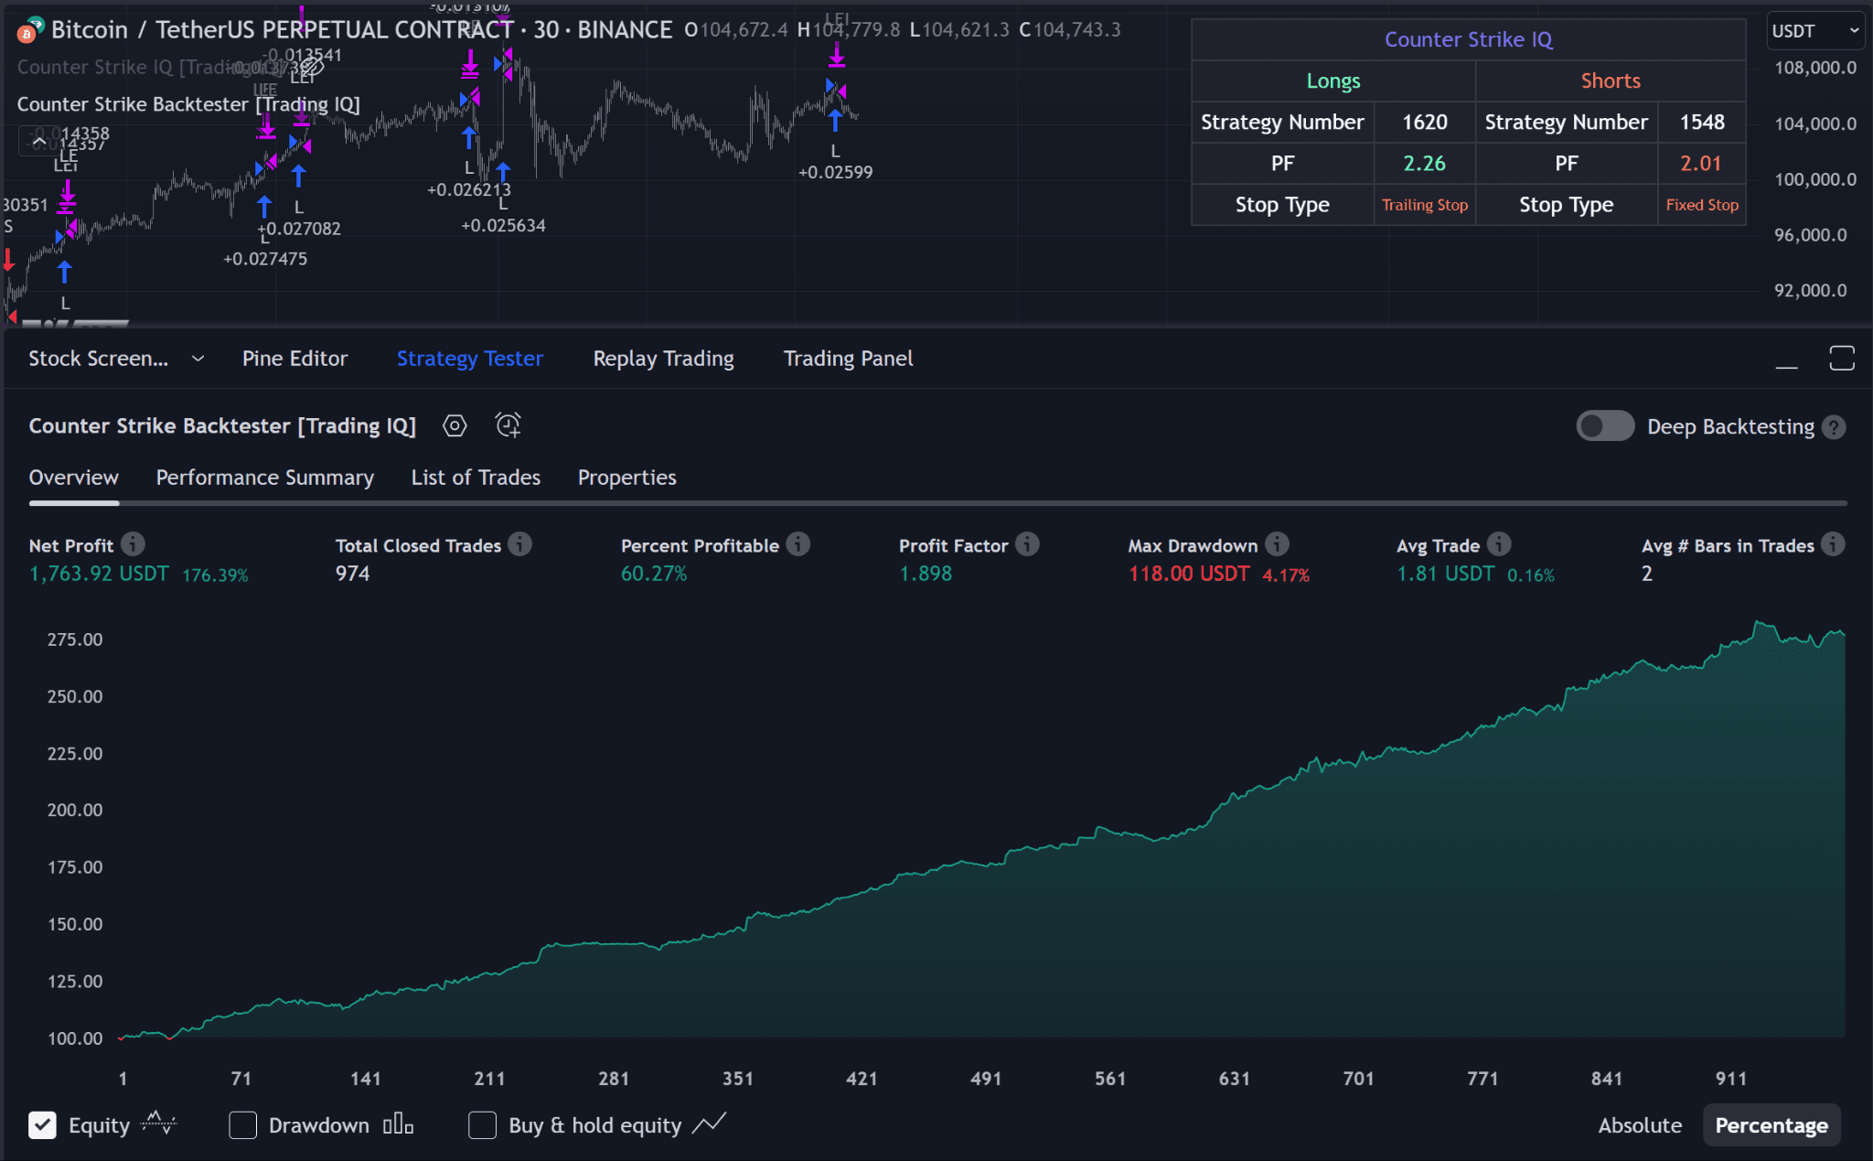The width and height of the screenshot is (1873, 1161).
Task: Click net profit value 1,763.92 USDT
Action: pyautogui.click(x=99, y=574)
